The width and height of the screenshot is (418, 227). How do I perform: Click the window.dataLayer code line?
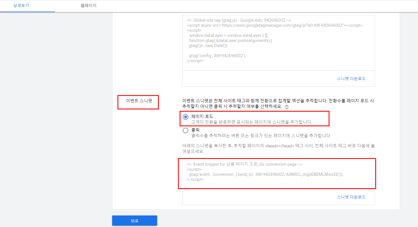(x=229, y=35)
